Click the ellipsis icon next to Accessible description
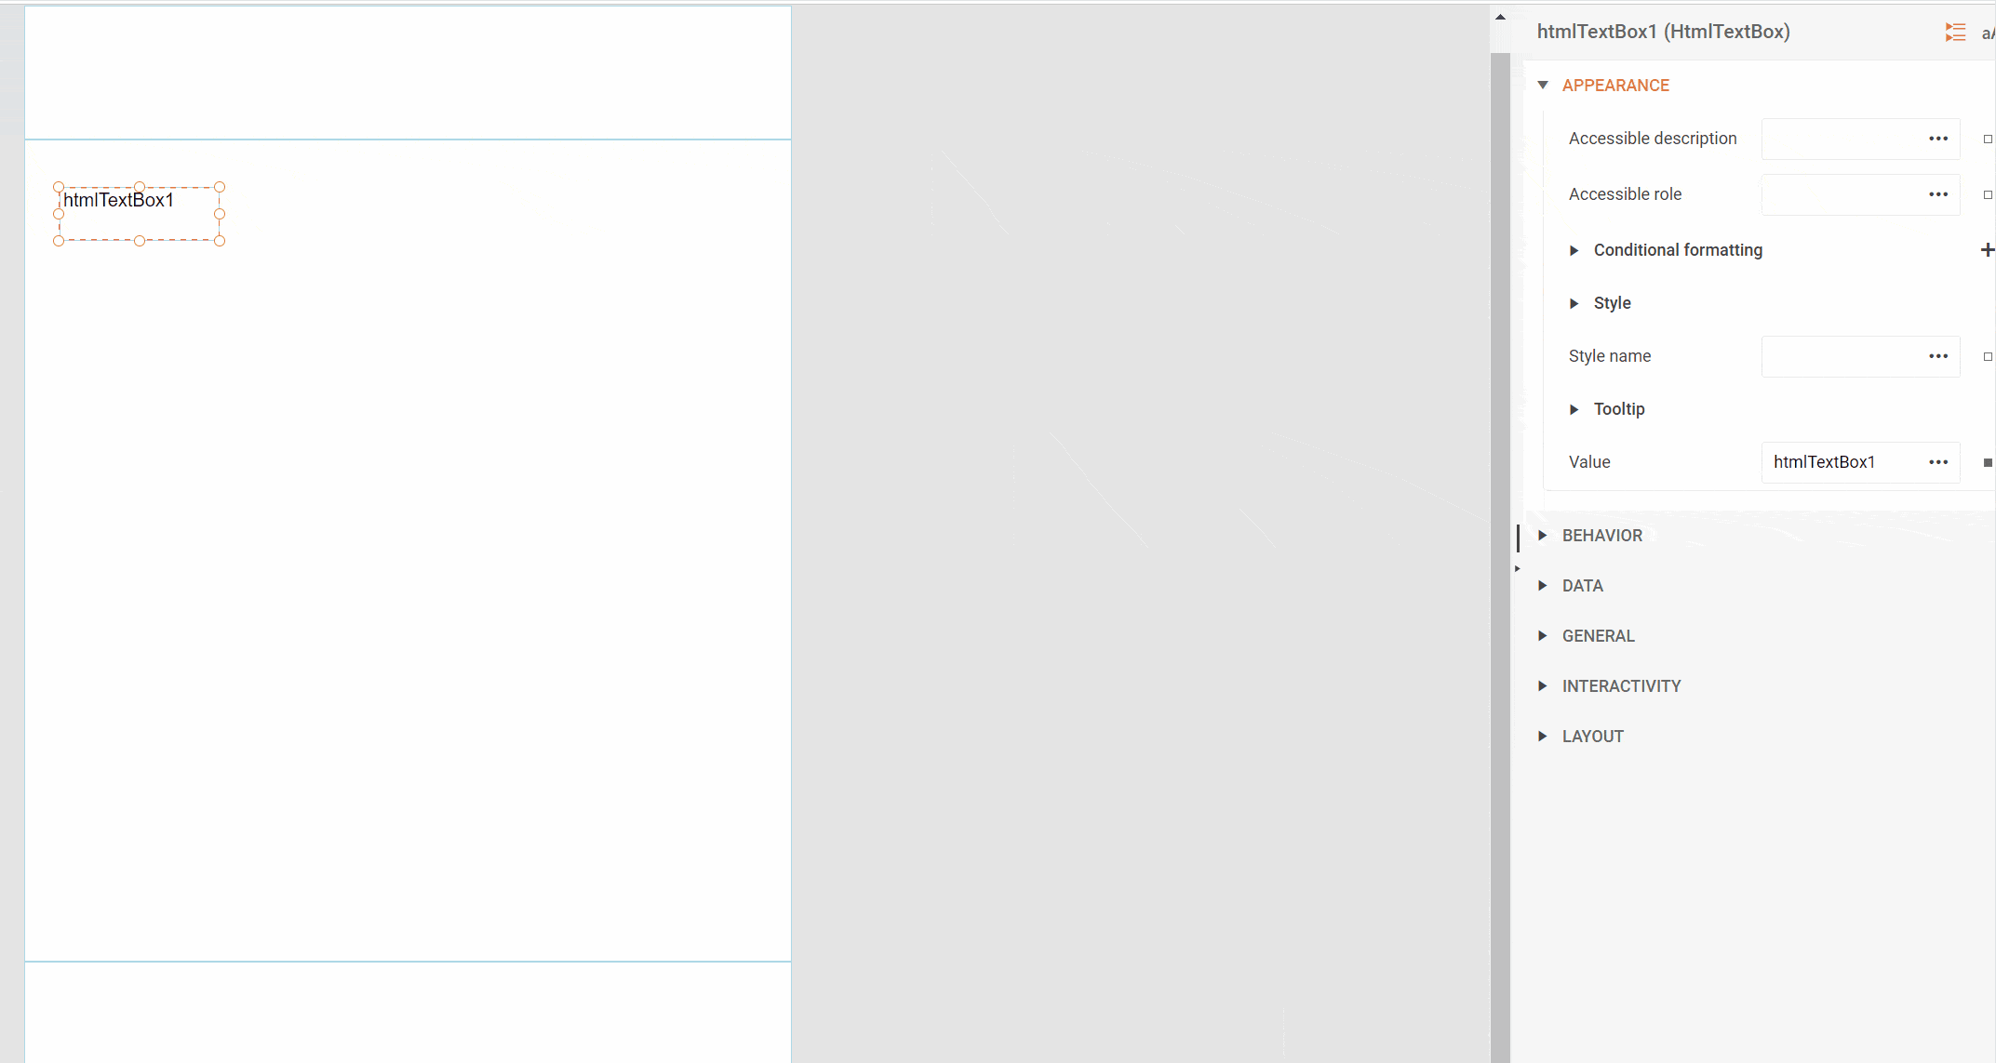Viewport: 1996px width, 1063px height. tap(1938, 139)
